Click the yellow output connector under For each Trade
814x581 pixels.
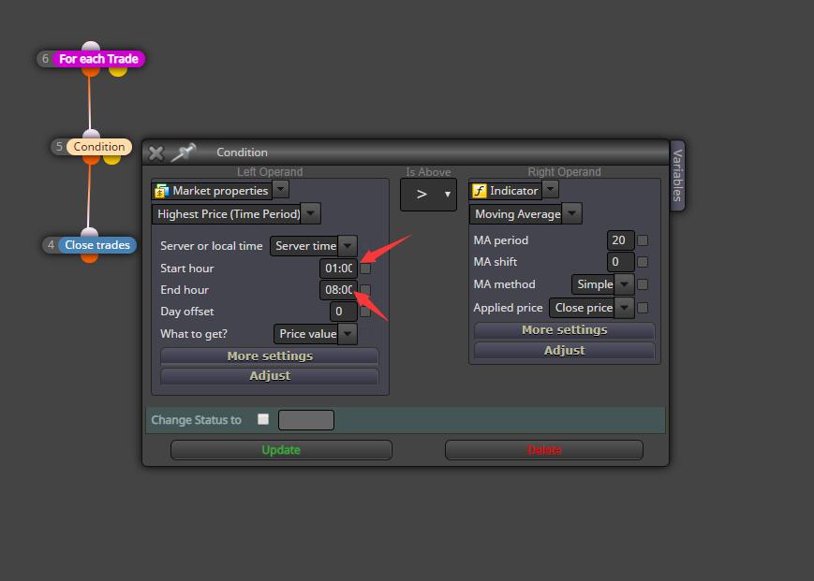click(x=118, y=71)
